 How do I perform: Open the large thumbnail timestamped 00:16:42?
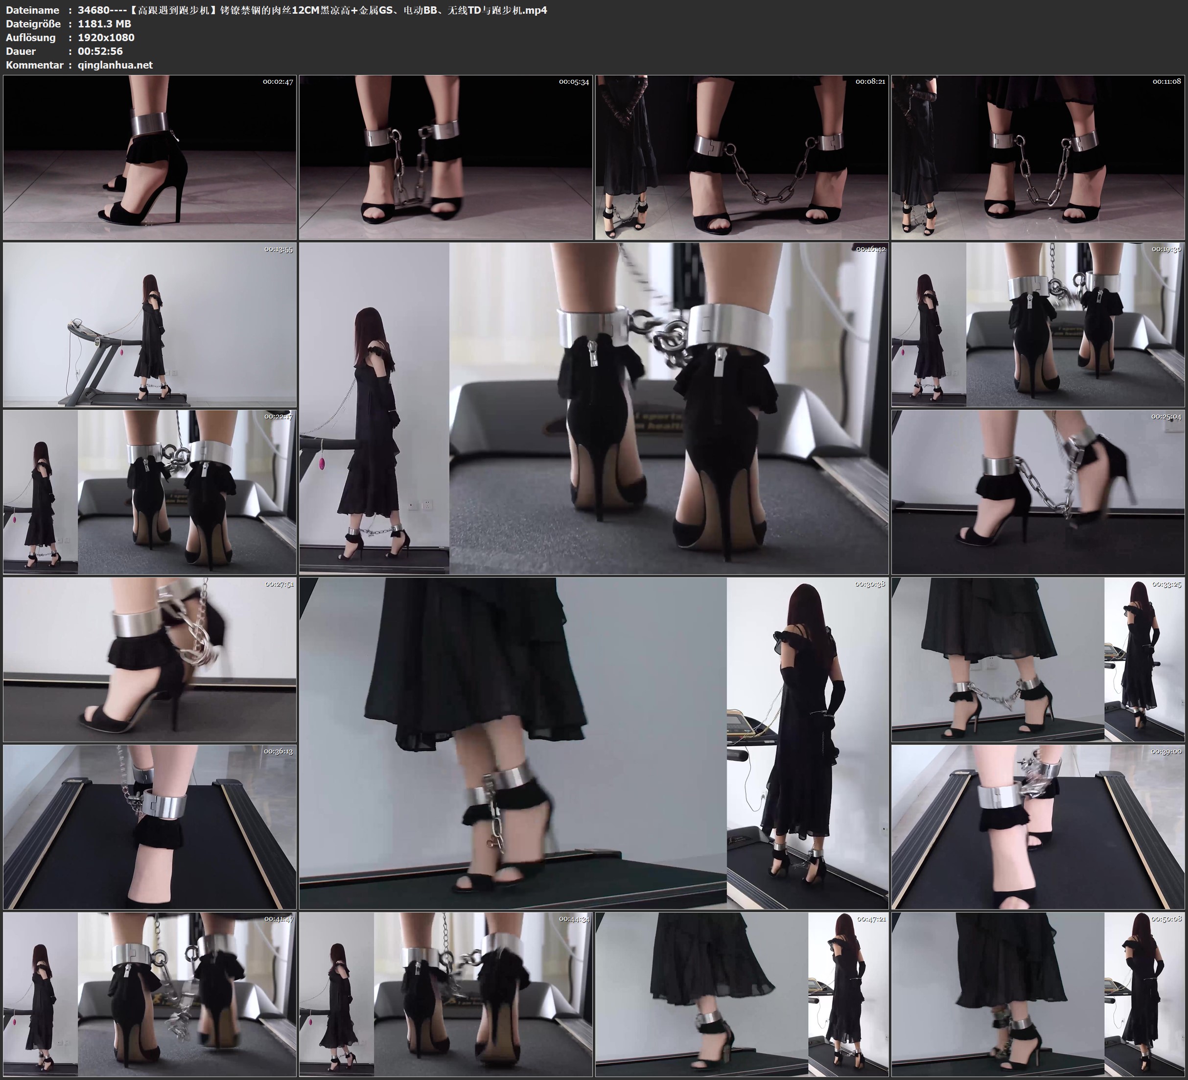point(594,408)
